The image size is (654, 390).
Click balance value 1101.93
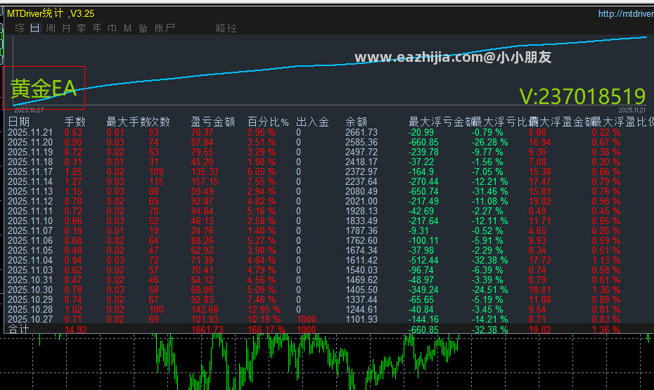coord(361,320)
